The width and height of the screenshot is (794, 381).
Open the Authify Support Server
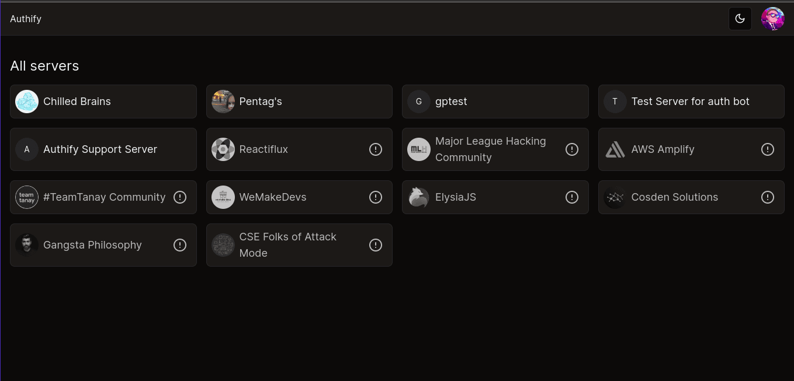coord(103,149)
